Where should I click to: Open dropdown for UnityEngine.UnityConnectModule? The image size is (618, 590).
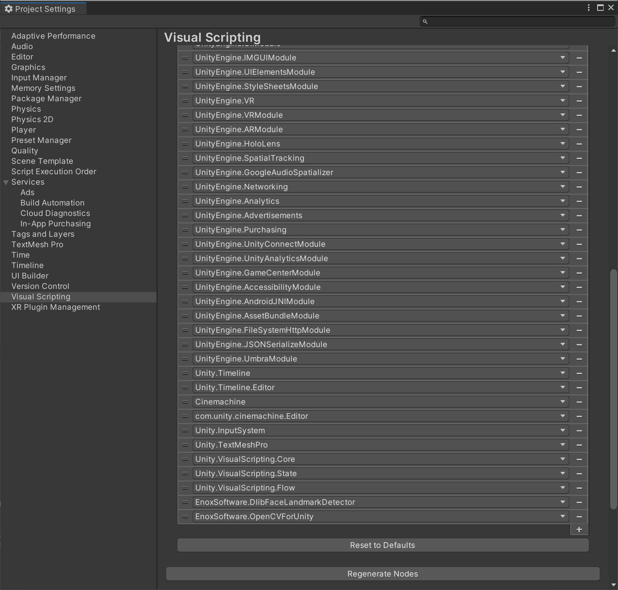click(x=381, y=244)
